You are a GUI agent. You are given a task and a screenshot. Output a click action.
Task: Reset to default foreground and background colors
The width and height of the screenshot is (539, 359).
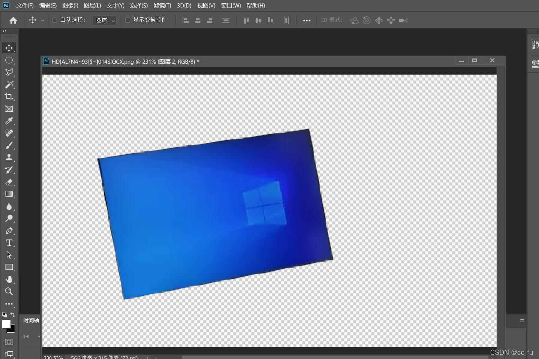(4, 315)
